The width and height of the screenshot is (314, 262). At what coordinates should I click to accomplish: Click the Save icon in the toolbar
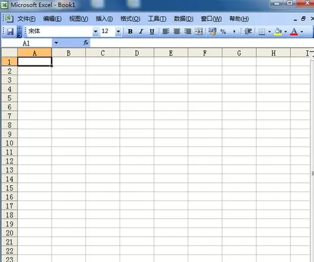10,32
